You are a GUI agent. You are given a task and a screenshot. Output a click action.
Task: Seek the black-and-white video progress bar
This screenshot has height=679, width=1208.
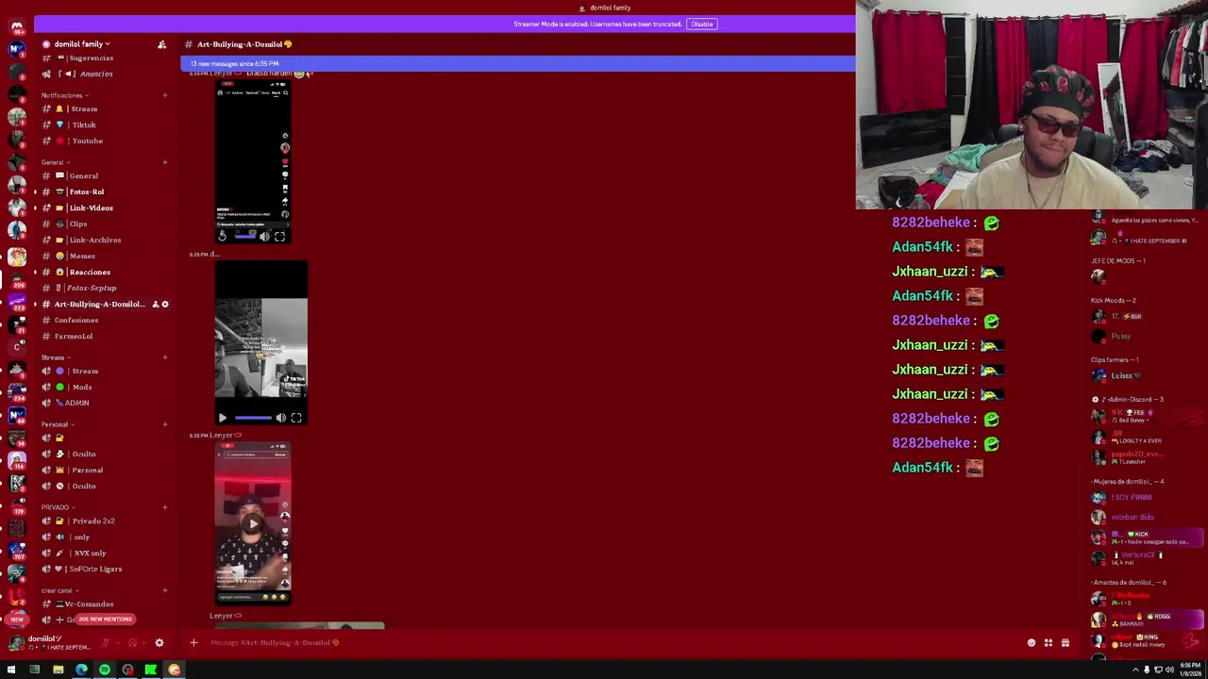[253, 418]
